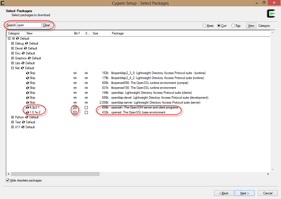Viewport: 281px width, 199px height.
Task: Click the cycle icon for Libs category
Action: (23, 63)
